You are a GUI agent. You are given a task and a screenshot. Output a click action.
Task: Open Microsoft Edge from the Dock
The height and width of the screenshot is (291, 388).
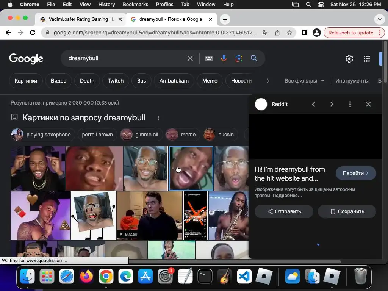[x=126, y=276]
